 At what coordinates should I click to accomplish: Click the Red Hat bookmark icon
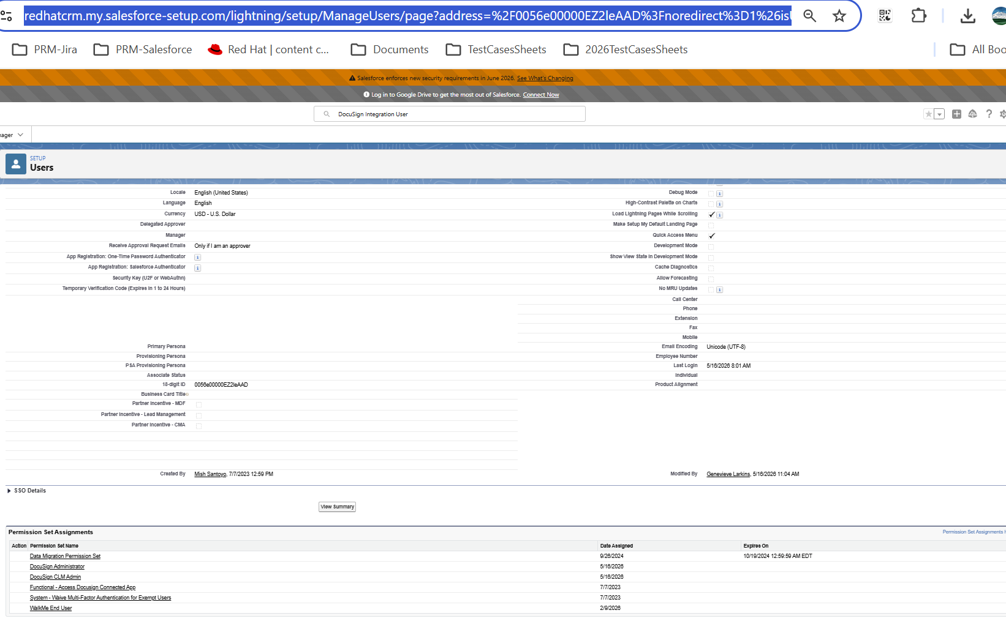coord(215,50)
